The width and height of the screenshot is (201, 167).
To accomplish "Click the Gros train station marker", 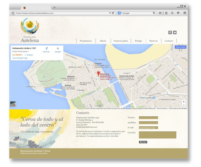I will pos(154,98).
